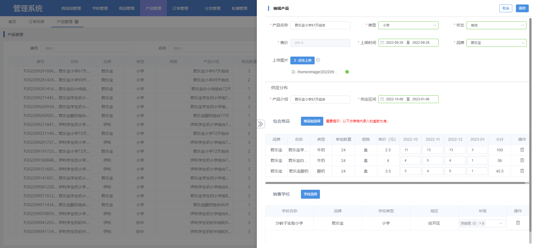This screenshot has width=536, height=248.
Task: Click the 学校选择 button
Action: tap(310, 194)
